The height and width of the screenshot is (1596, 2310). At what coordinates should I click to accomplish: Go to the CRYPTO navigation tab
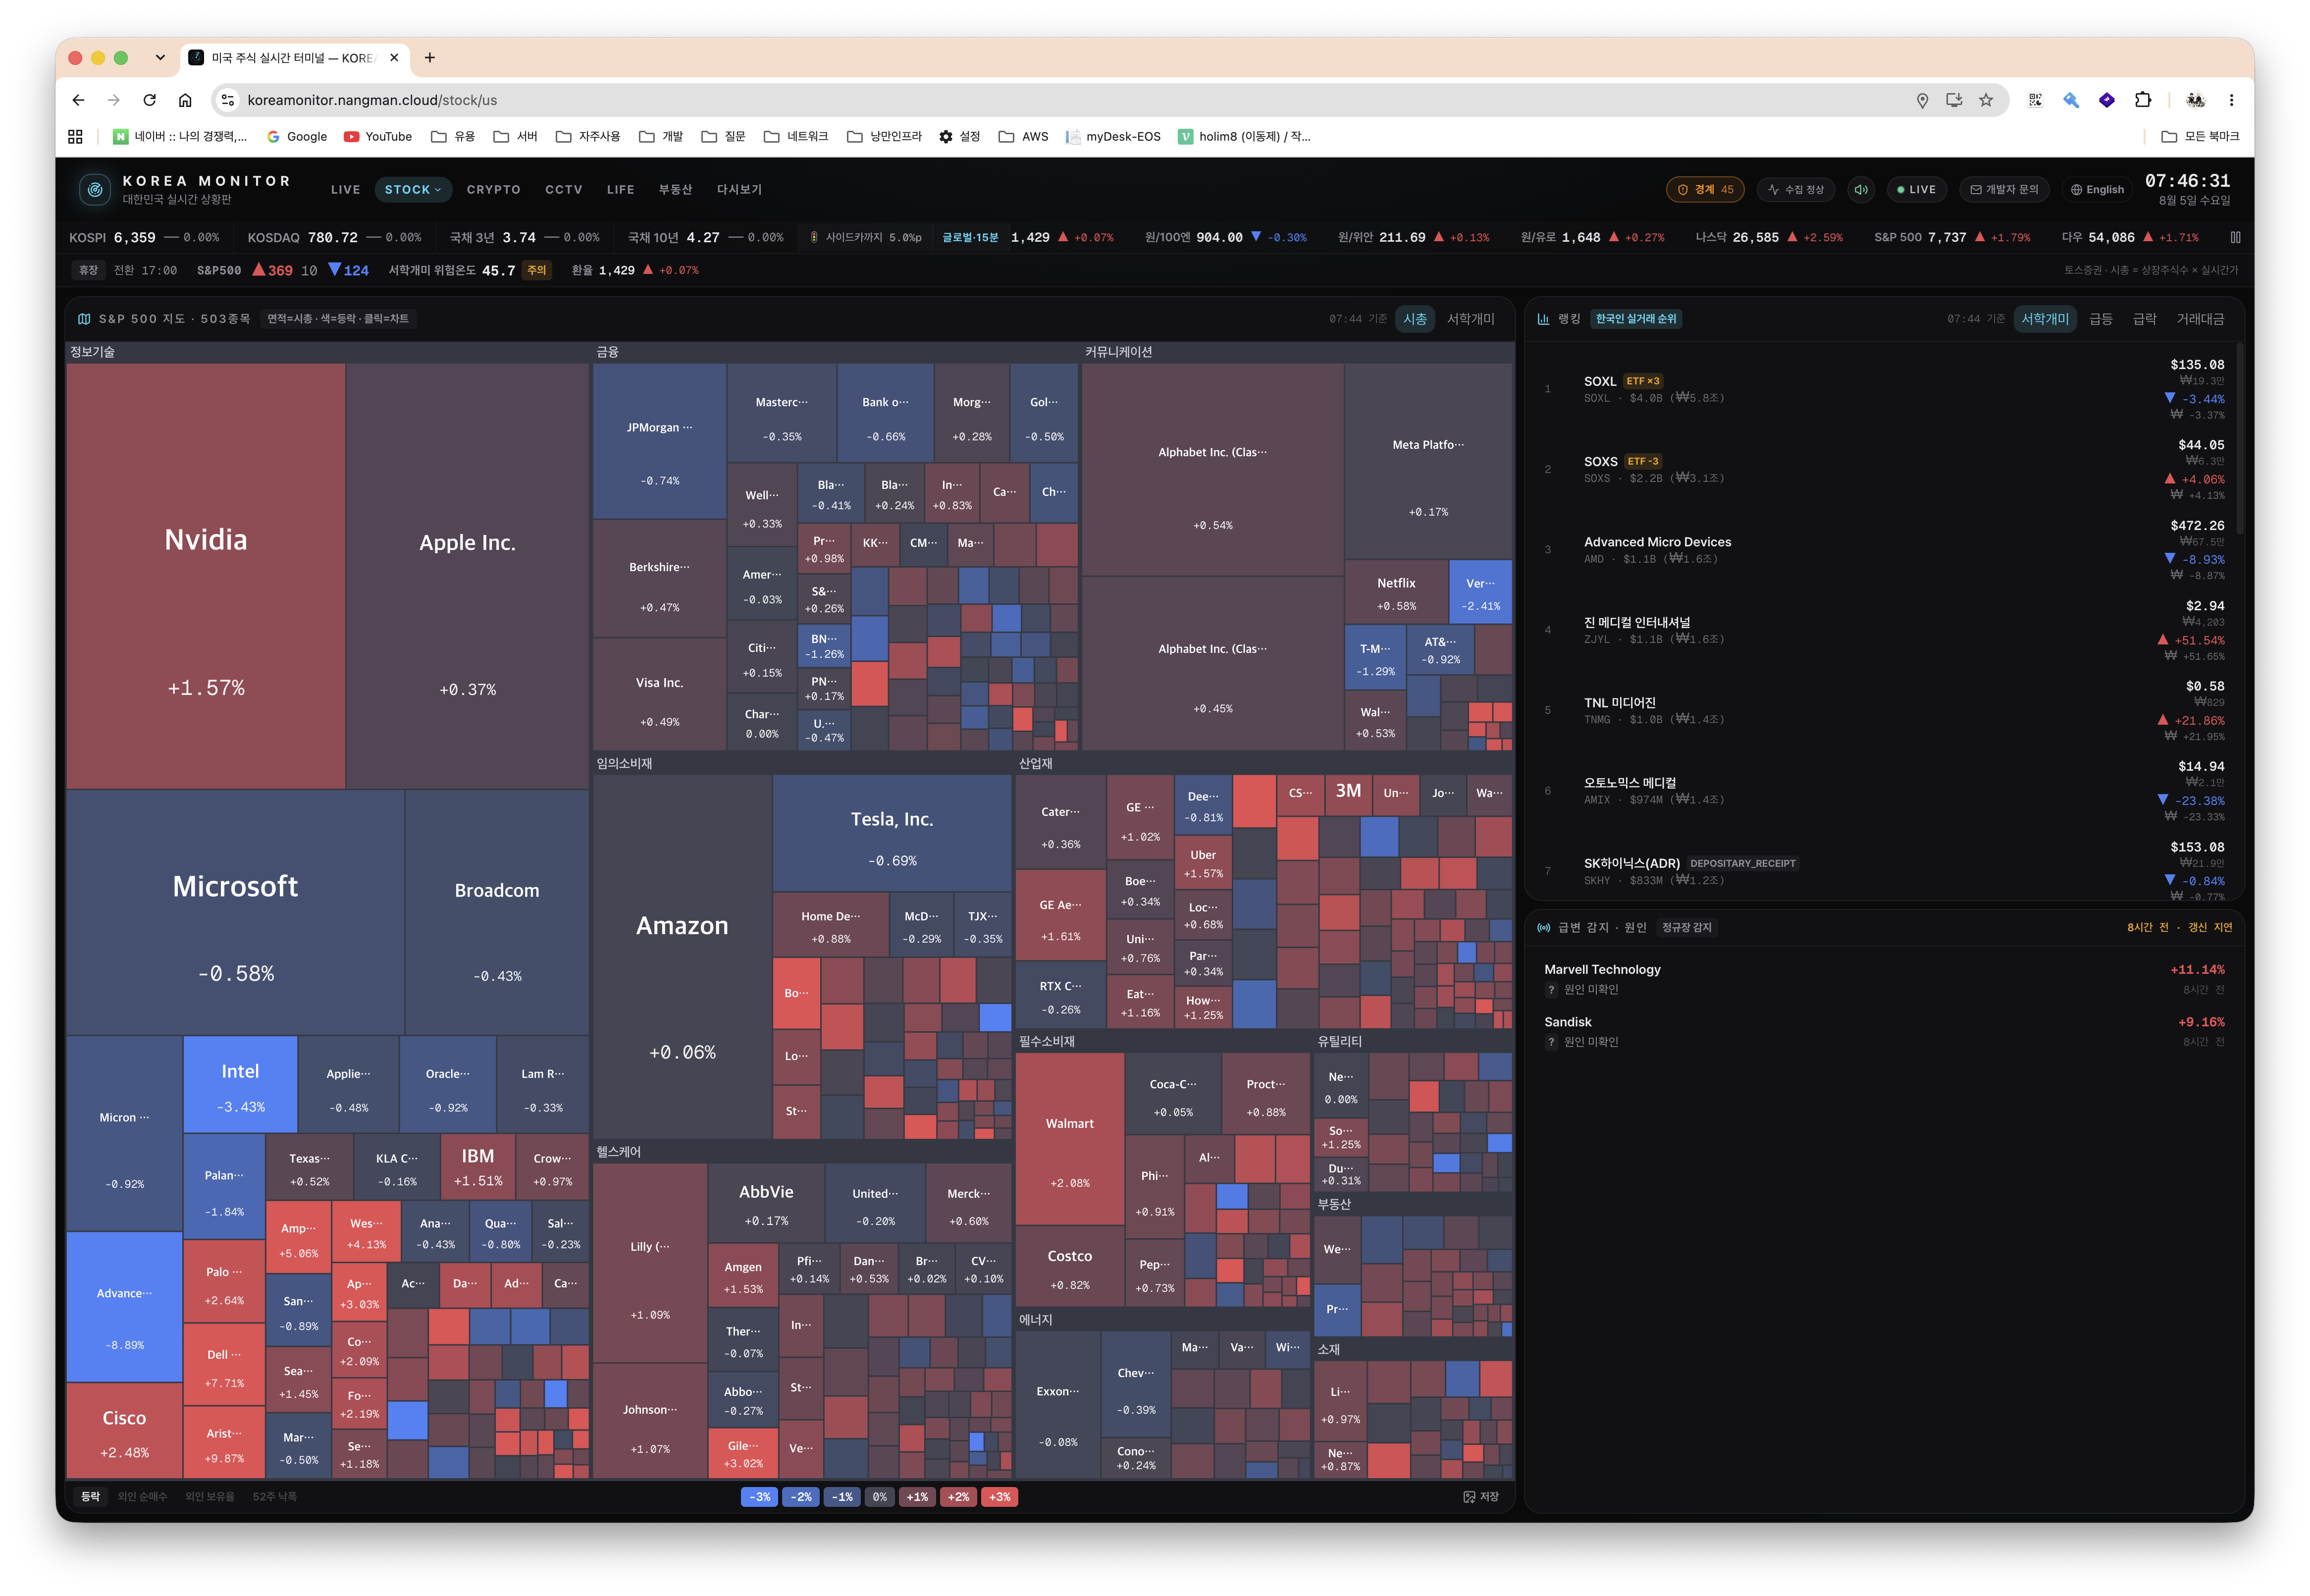[494, 190]
